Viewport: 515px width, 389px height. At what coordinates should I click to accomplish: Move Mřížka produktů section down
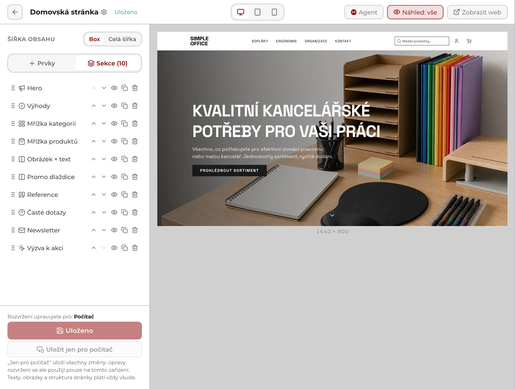pyautogui.click(x=104, y=141)
